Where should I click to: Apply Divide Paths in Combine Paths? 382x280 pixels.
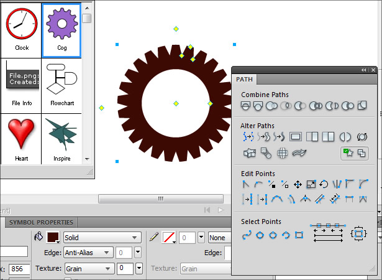click(x=316, y=106)
